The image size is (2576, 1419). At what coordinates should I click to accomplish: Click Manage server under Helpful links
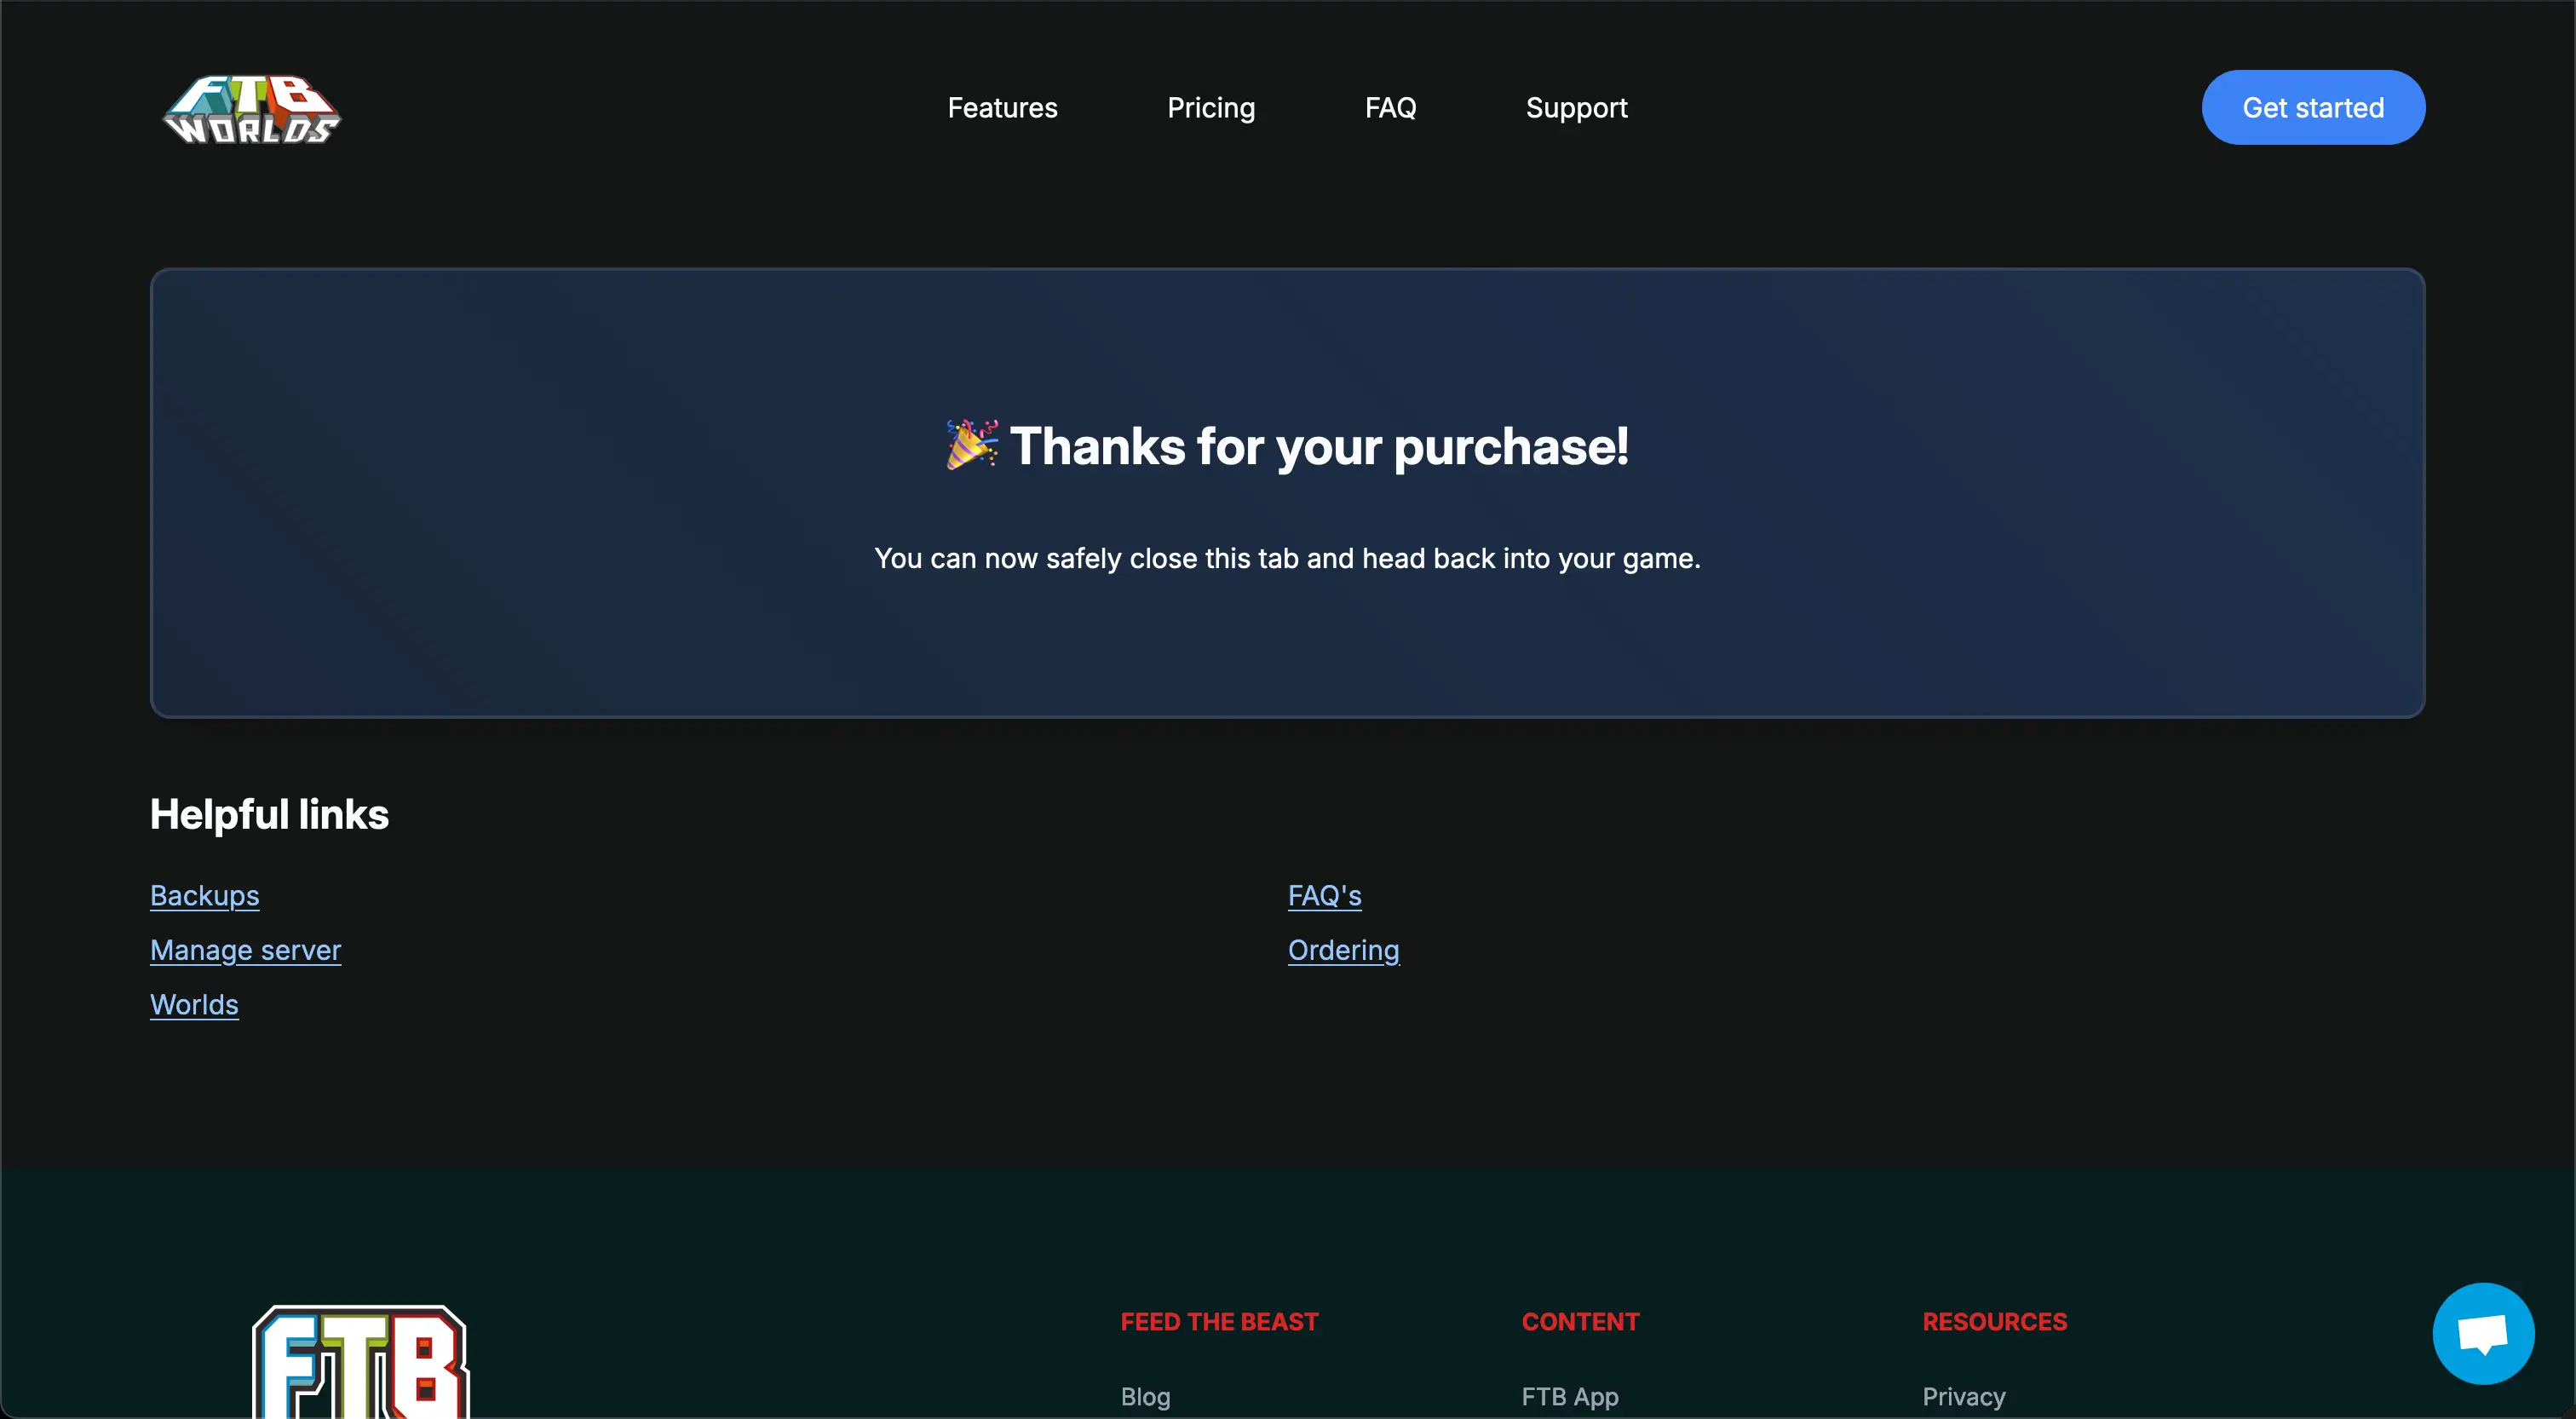[x=245, y=950]
